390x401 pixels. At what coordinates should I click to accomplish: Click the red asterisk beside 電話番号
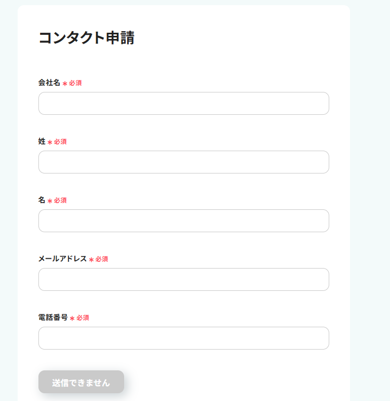pos(72,318)
